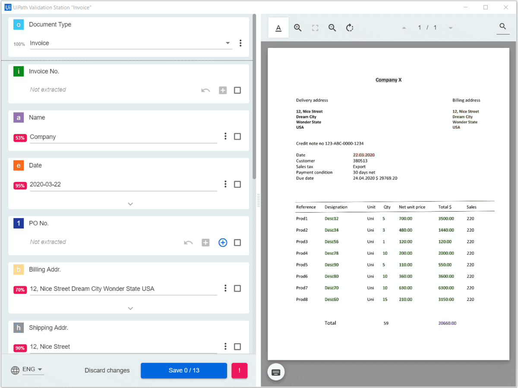Click the 53% confidence badge on Name
Viewport: 518px width, 388px height.
pos(20,138)
